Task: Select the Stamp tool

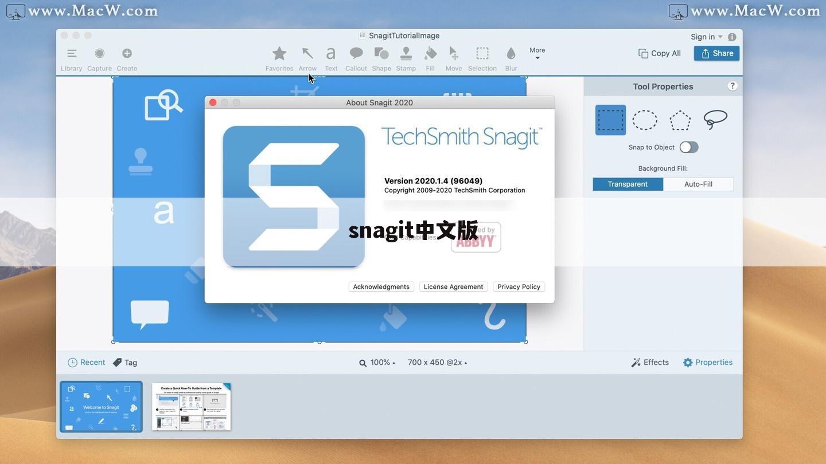Action: coord(406,53)
